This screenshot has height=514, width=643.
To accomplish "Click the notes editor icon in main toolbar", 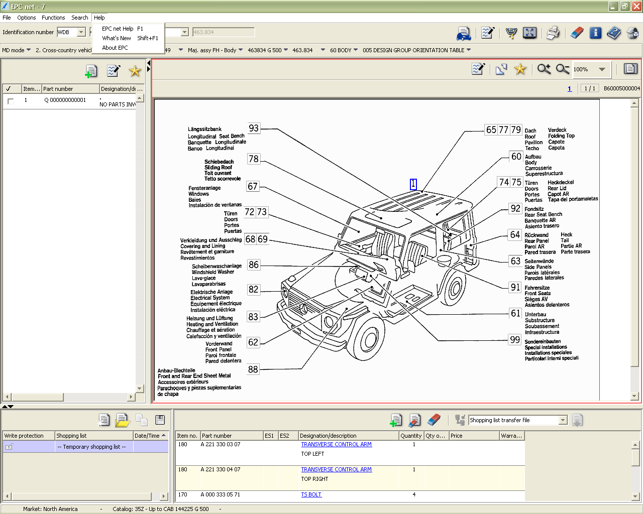I will (487, 33).
